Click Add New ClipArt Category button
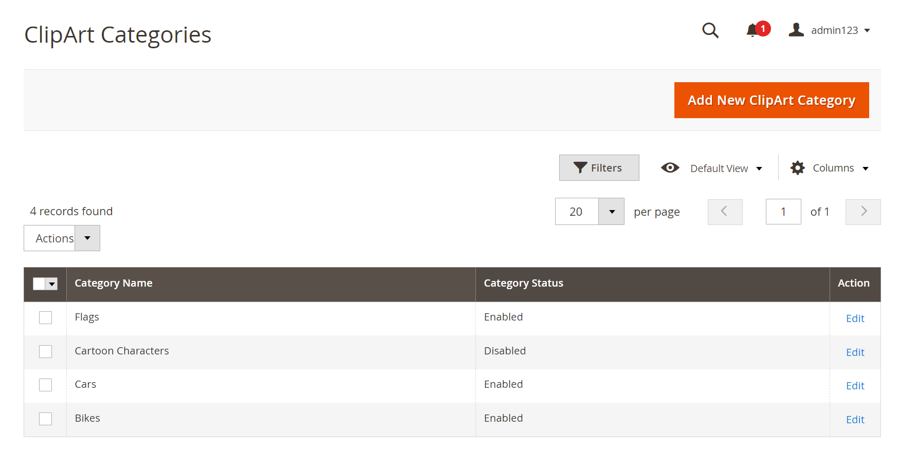 point(771,100)
